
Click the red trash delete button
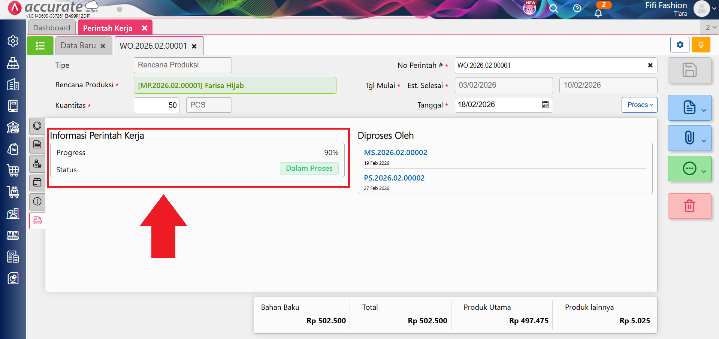[689, 206]
